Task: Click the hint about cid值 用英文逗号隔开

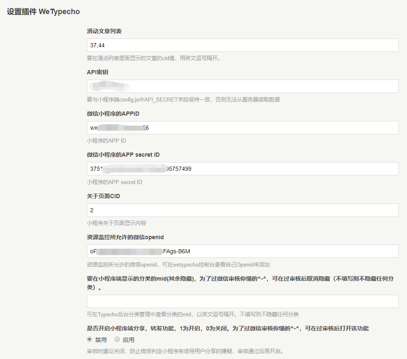Action: tap(154, 58)
